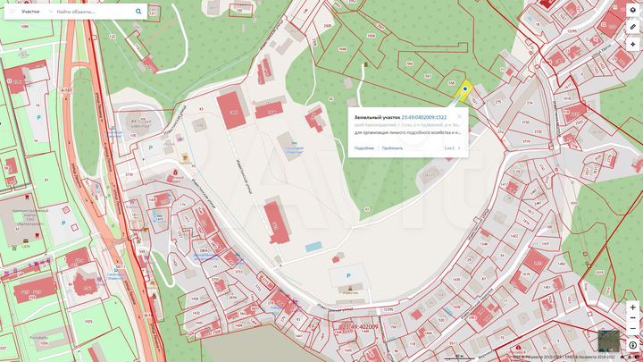Click the Подробнее link in popup
This screenshot has height=362, width=643.
coord(364,147)
